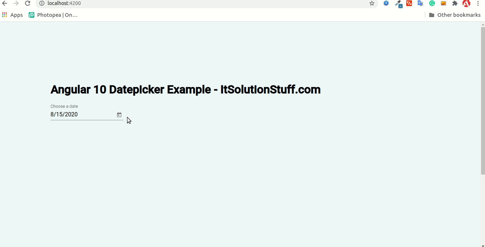Bookmark this page with the star
Image resolution: width=485 pixels, height=247 pixels.
pyautogui.click(x=372, y=3)
